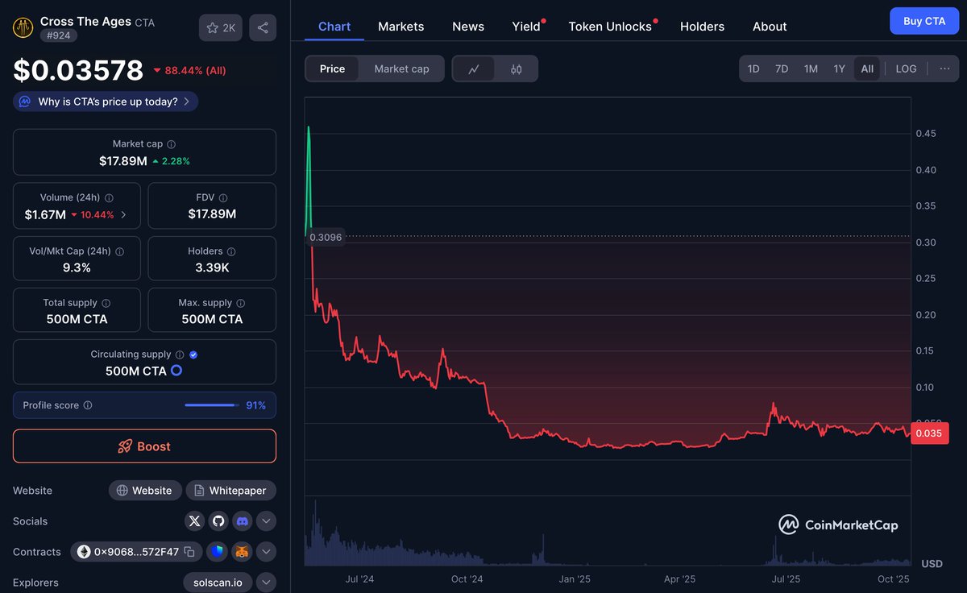
Task: Click the $0.03578 price text
Action: click(x=78, y=71)
